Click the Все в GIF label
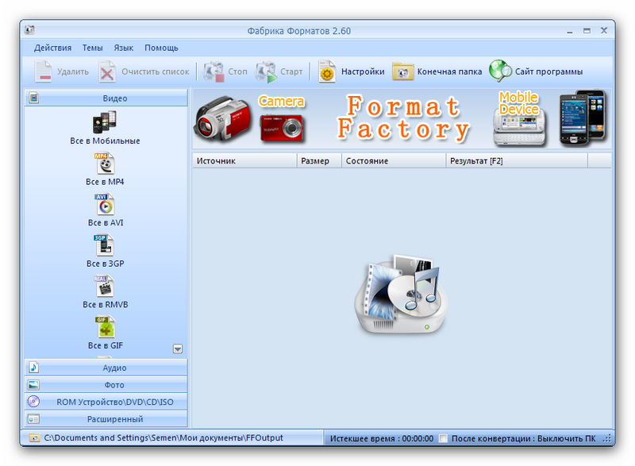The image size is (635, 466). [106, 345]
